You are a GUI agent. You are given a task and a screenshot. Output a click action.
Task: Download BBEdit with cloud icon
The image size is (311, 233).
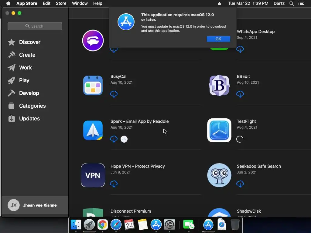(x=240, y=94)
